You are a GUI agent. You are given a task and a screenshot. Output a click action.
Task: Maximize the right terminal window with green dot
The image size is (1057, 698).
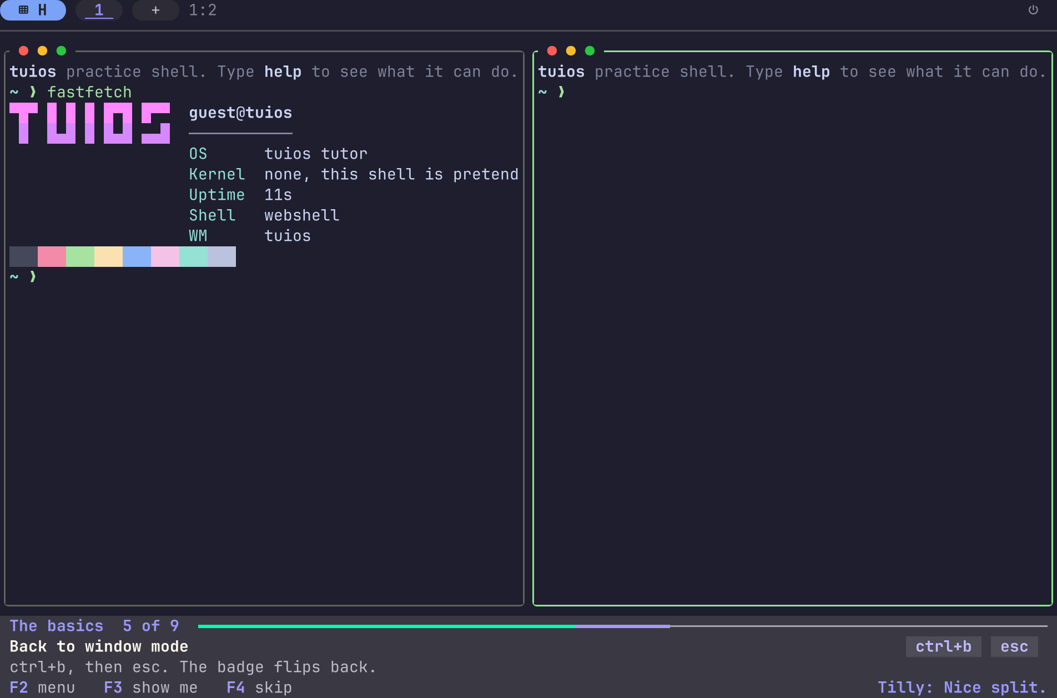590,50
